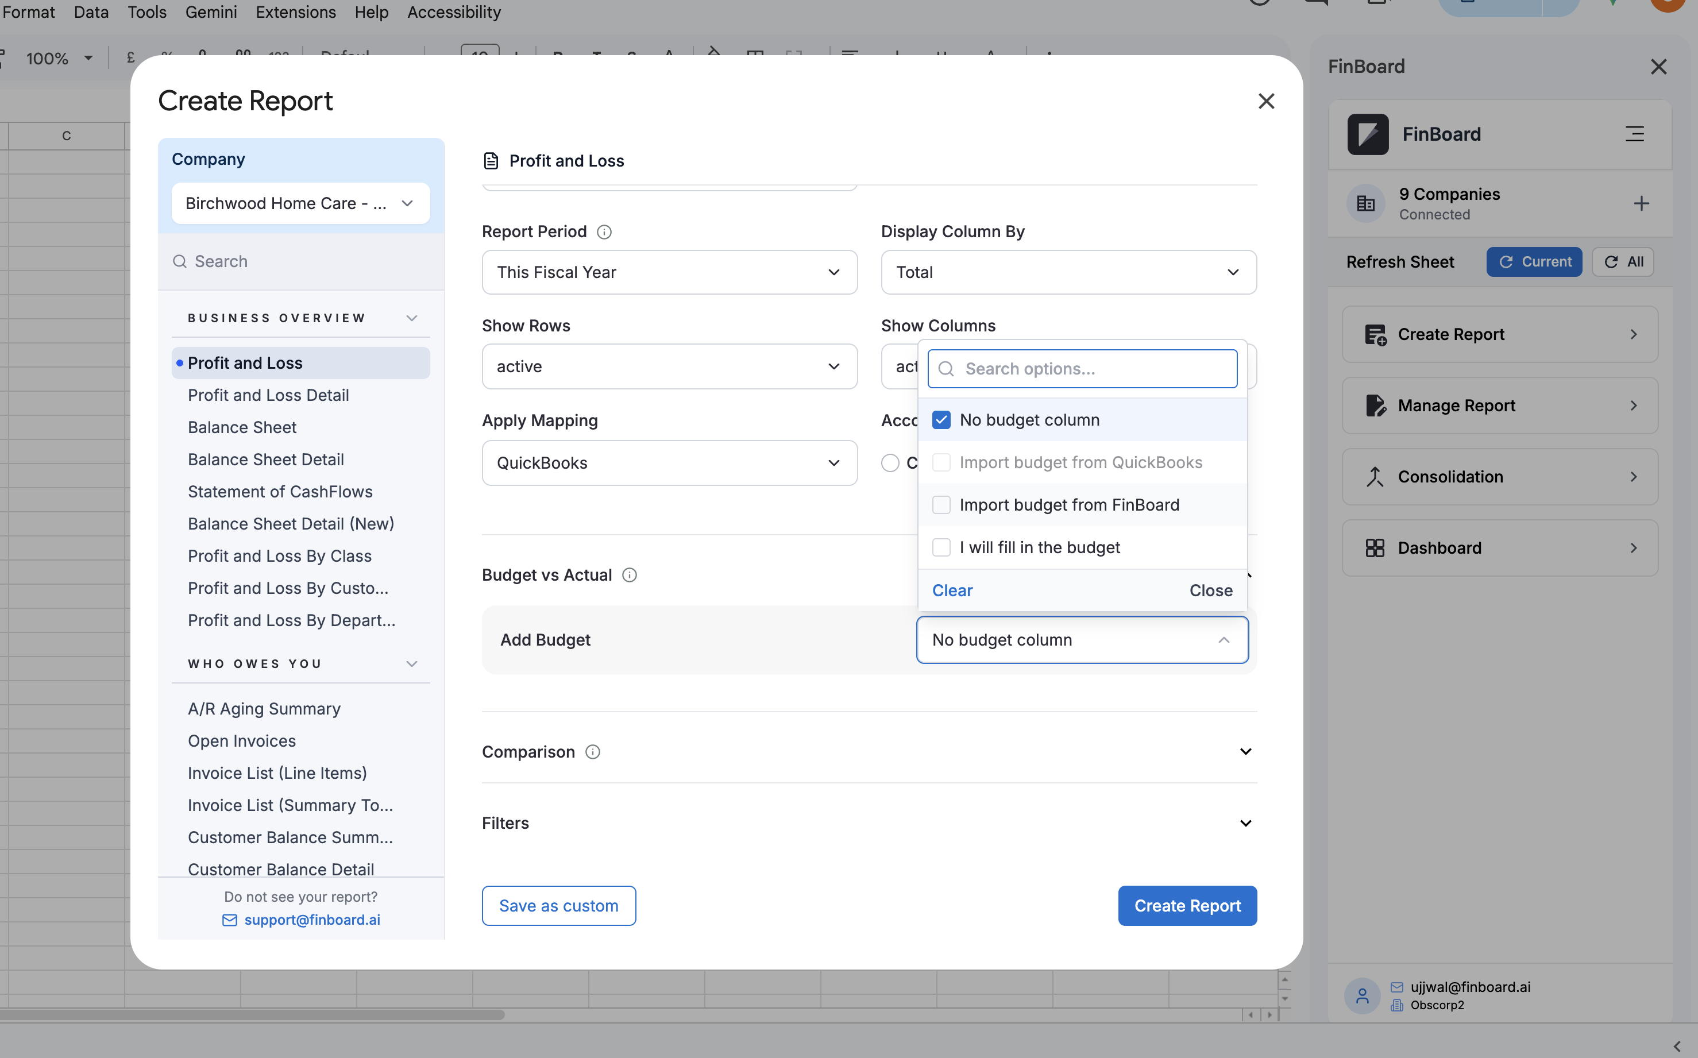The image size is (1698, 1058).
Task: Click the Dashboard grid icon
Action: pyautogui.click(x=1375, y=549)
